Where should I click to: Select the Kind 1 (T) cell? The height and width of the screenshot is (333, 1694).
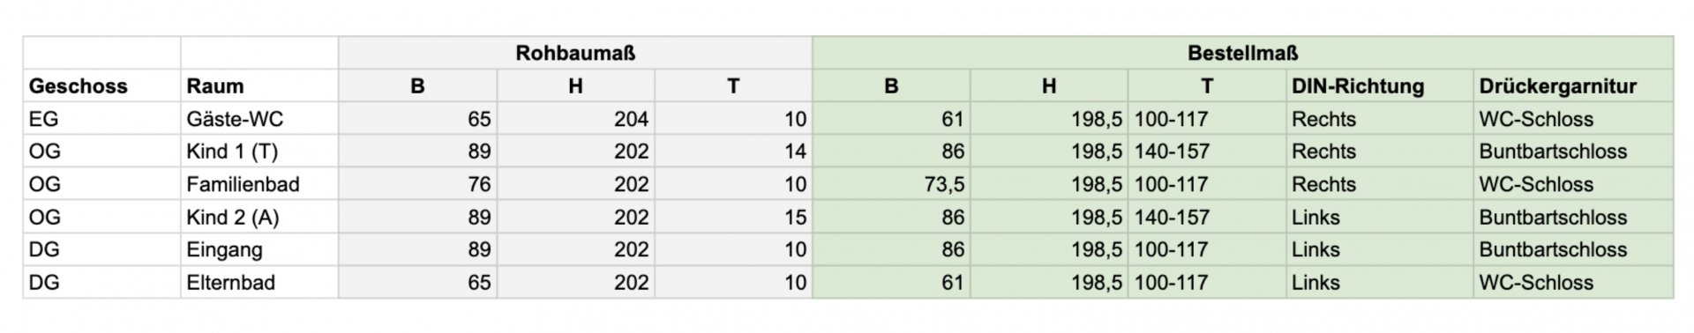(x=259, y=152)
